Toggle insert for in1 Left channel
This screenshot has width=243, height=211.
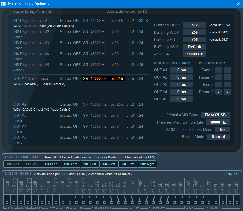[7, 200]
